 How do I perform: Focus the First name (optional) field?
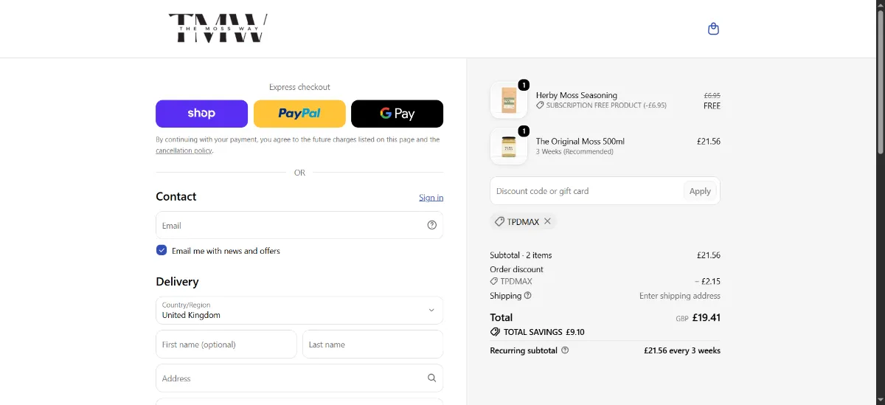(x=226, y=345)
